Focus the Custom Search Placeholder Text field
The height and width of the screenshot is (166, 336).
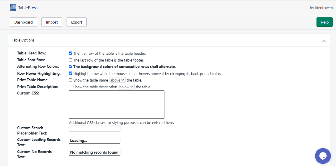pyautogui.click(x=95, y=128)
